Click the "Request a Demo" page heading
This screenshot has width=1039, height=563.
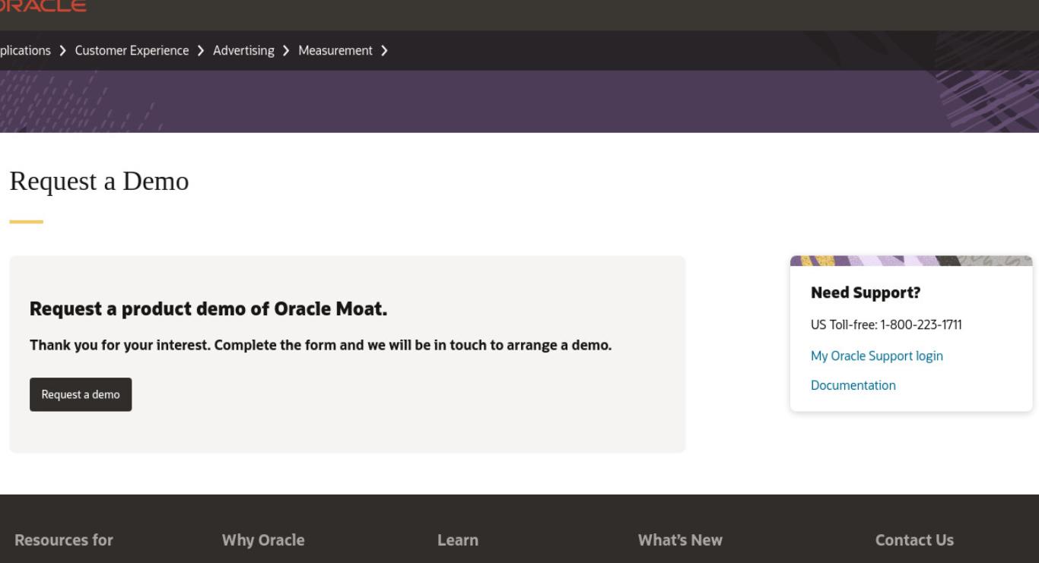pyautogui.click(x=99, y=182)
